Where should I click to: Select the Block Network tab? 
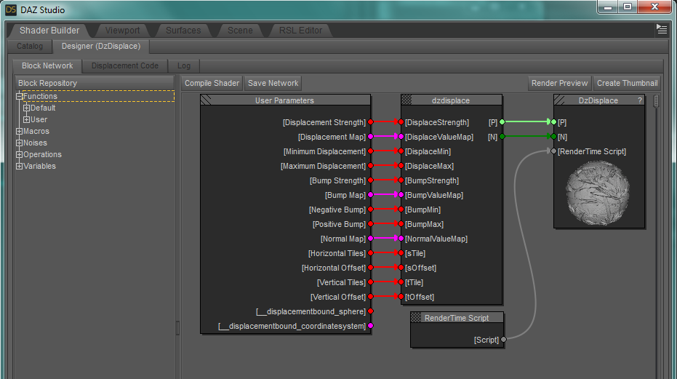point(47,65)
